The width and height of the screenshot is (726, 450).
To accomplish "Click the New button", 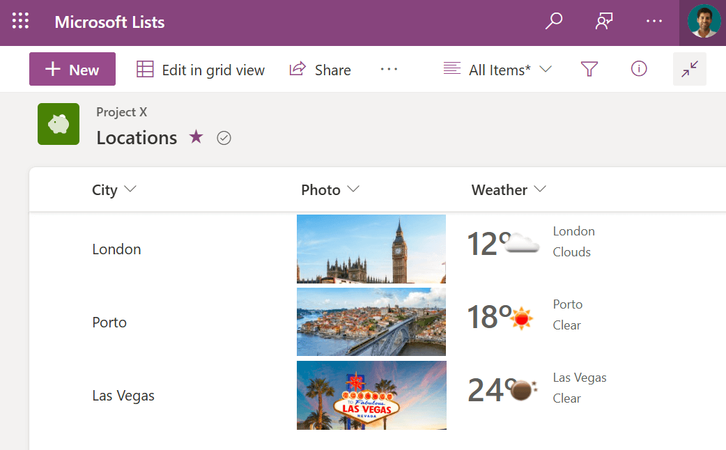I will pos(72,70).
